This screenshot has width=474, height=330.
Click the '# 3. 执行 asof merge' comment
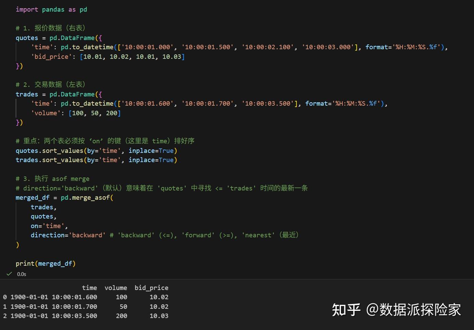(x=53, y=179)
